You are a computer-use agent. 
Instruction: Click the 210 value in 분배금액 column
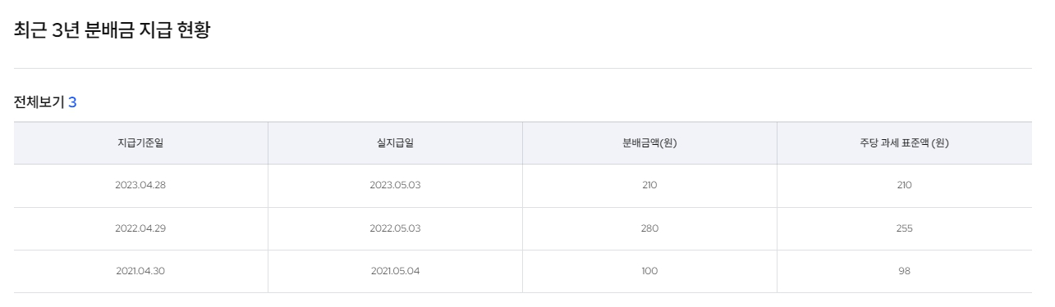(649, 185)
